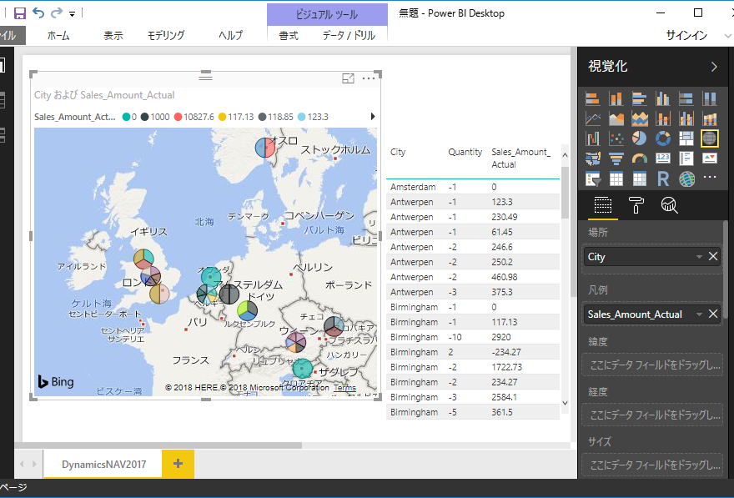734x498 pixels.
Task: Pick the line and stacked column chart
Action: pos(663,119)
